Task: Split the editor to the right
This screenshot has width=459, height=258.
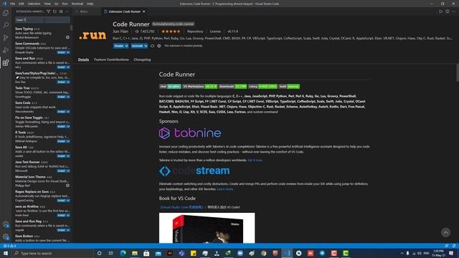Action: point(448,11)
